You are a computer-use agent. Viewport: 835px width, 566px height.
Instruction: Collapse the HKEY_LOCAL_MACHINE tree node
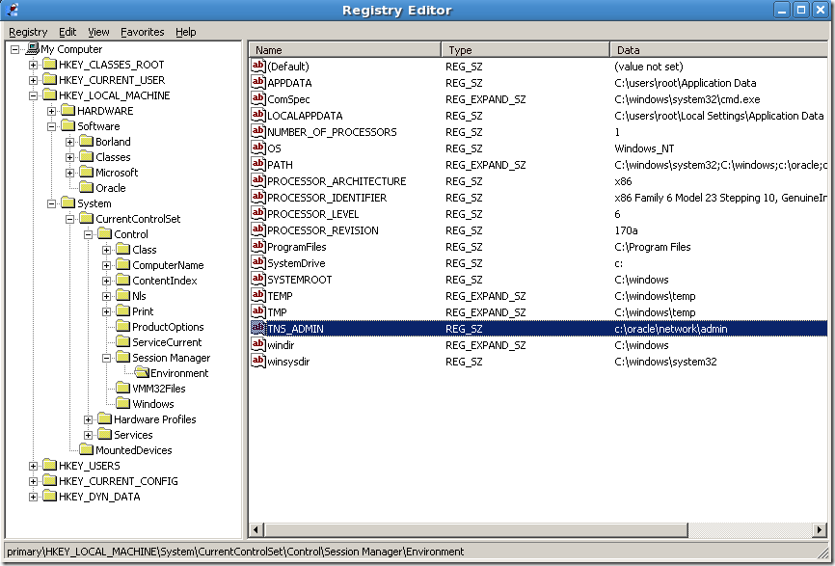pos(33,95)
